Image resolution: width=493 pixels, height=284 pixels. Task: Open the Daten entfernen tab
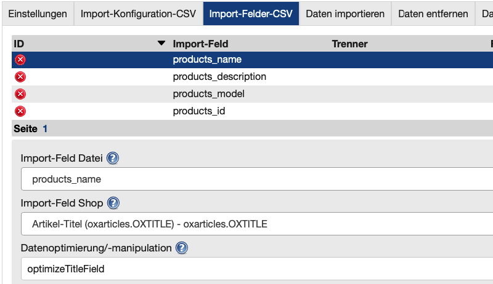pyautogui.click(x=433, y=14)
